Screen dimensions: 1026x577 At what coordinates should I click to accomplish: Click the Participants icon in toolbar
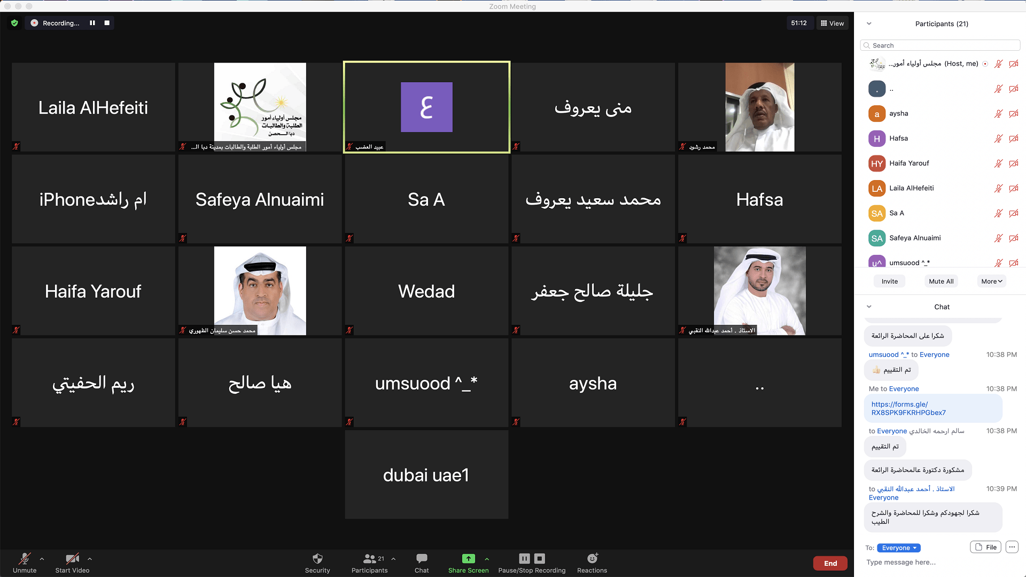[369, 559]
